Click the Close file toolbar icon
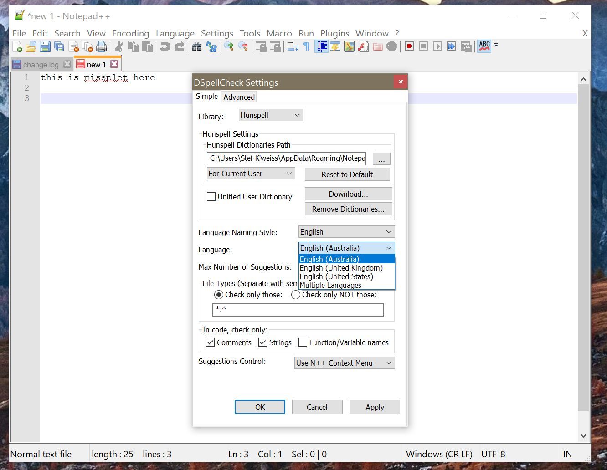Viewport: 607px width, 470px height. pyautogui.click(x=73, y=46)
